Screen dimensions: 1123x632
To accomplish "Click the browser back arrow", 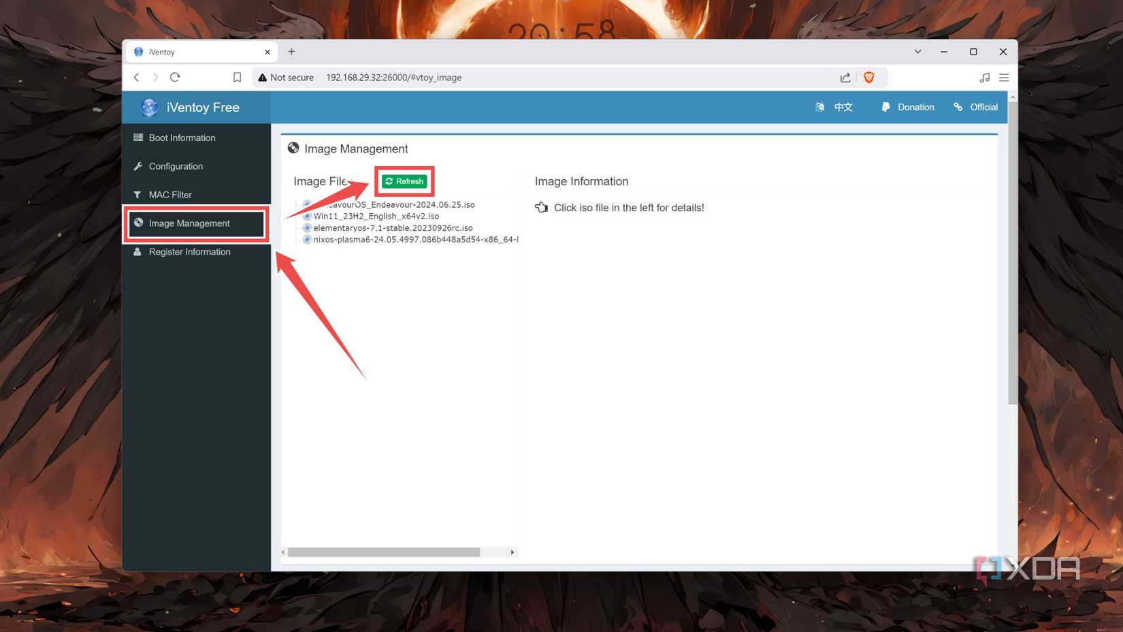I will [x=137, y=78].
